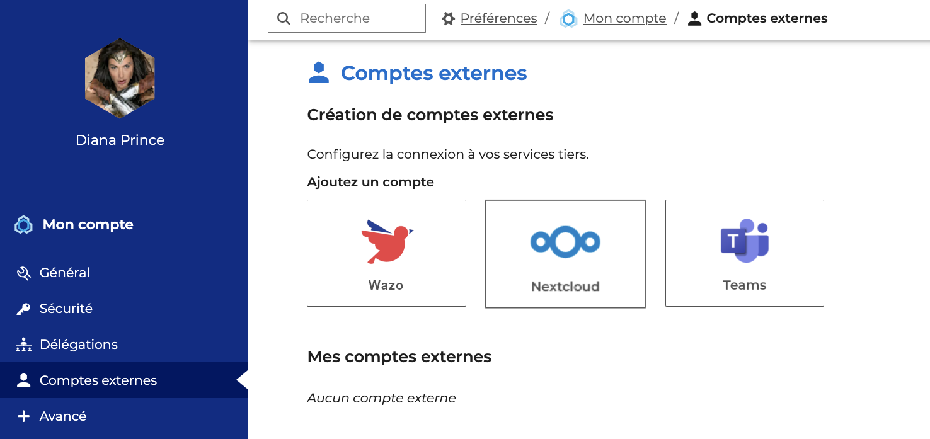This screenshot has width=930, height=439.
Task: Select Délégations in the sidebar
Action: coord(79,345)
